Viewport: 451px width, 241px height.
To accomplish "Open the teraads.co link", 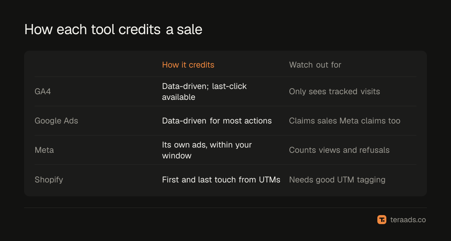I will pos(408,220).
